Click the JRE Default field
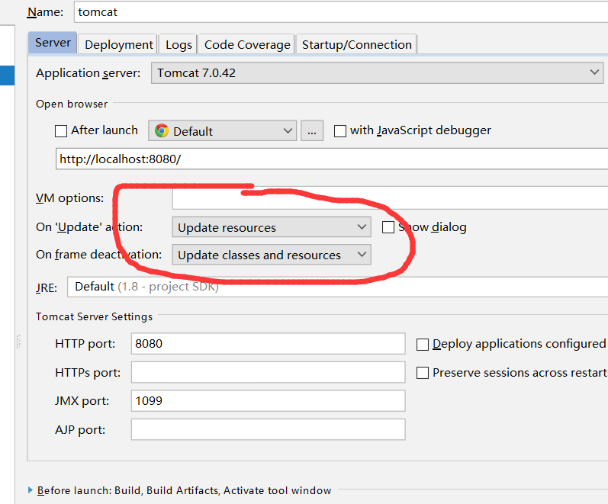The height and width of the screenshot is (504, 608). click(x=338, y=287)
